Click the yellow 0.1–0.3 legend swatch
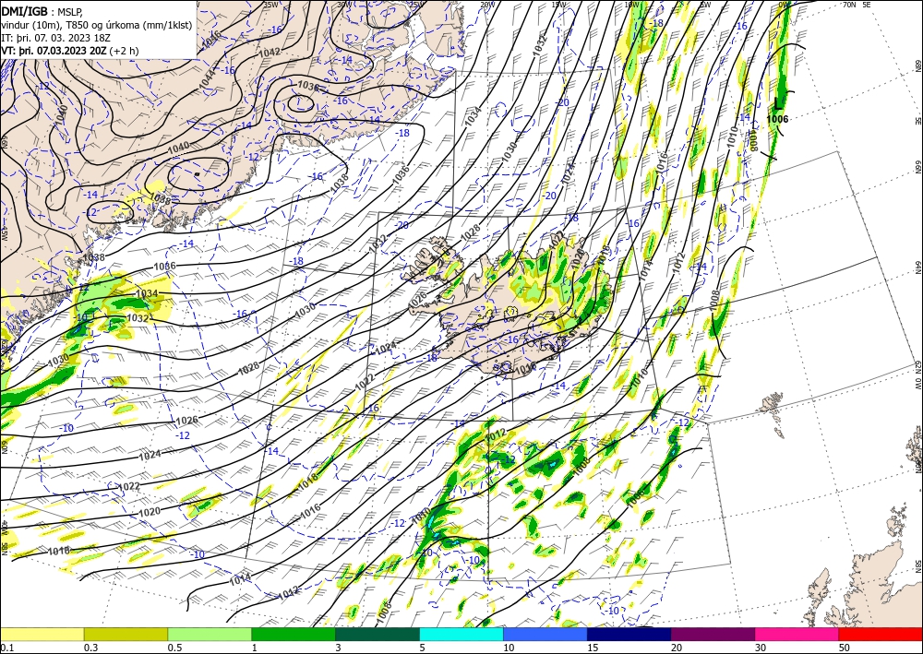 click(x=42, y=634)
